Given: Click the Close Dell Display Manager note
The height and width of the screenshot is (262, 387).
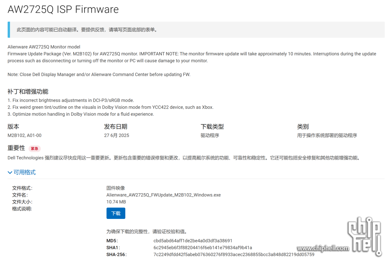Looking at the screenshot, I should click(99, 75).
